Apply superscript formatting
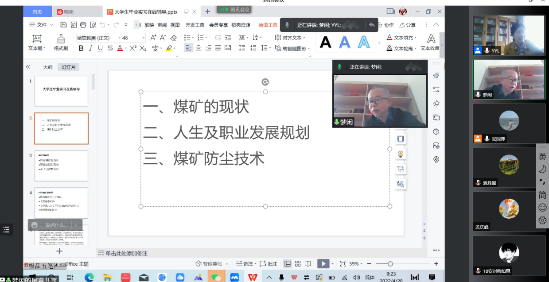 pyautogui.click(x=133, y=48)
